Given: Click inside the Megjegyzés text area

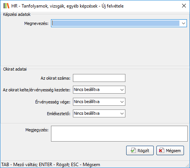Looking at the screenshot, I should tap(119, 134).
